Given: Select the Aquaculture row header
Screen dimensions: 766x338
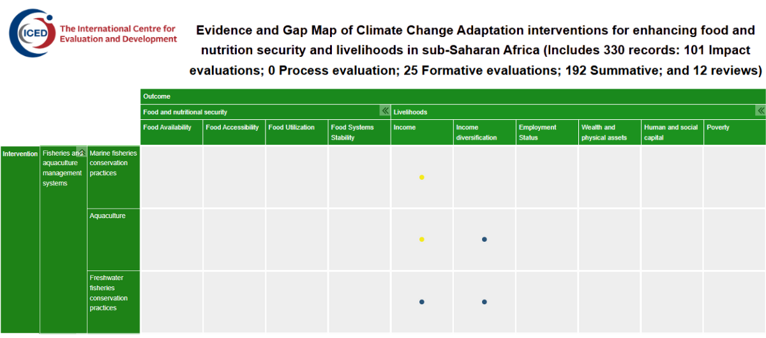Looking at the screenshot, I should [x=114, y=239].
